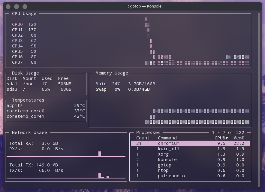
Task: Click the CPU0 12% entry
Action: tap(24, 24)
